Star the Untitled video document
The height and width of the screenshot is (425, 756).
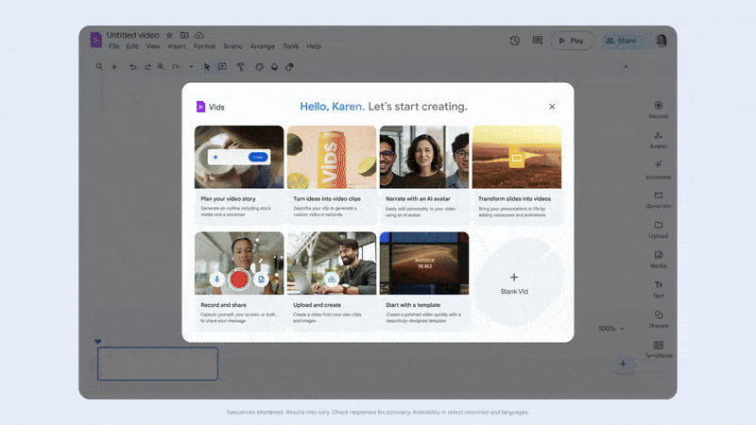pyautogui.click(x=169, y=35)
